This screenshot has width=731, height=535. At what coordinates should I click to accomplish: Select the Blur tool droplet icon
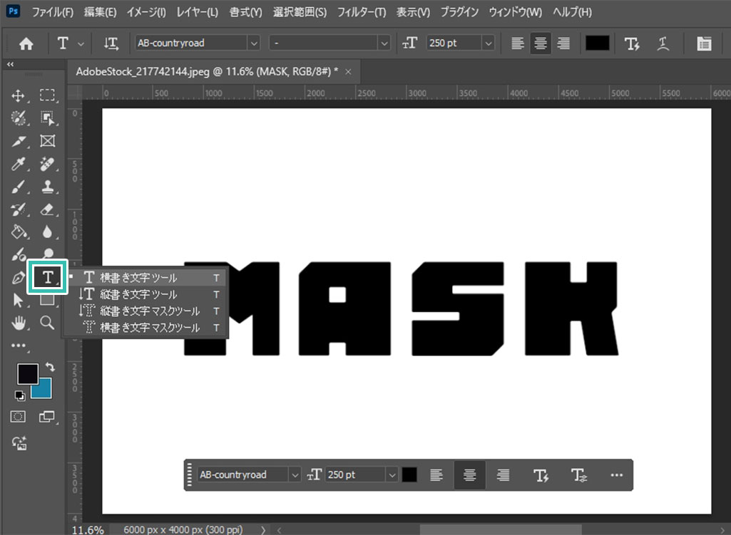(x=47, y=232)
